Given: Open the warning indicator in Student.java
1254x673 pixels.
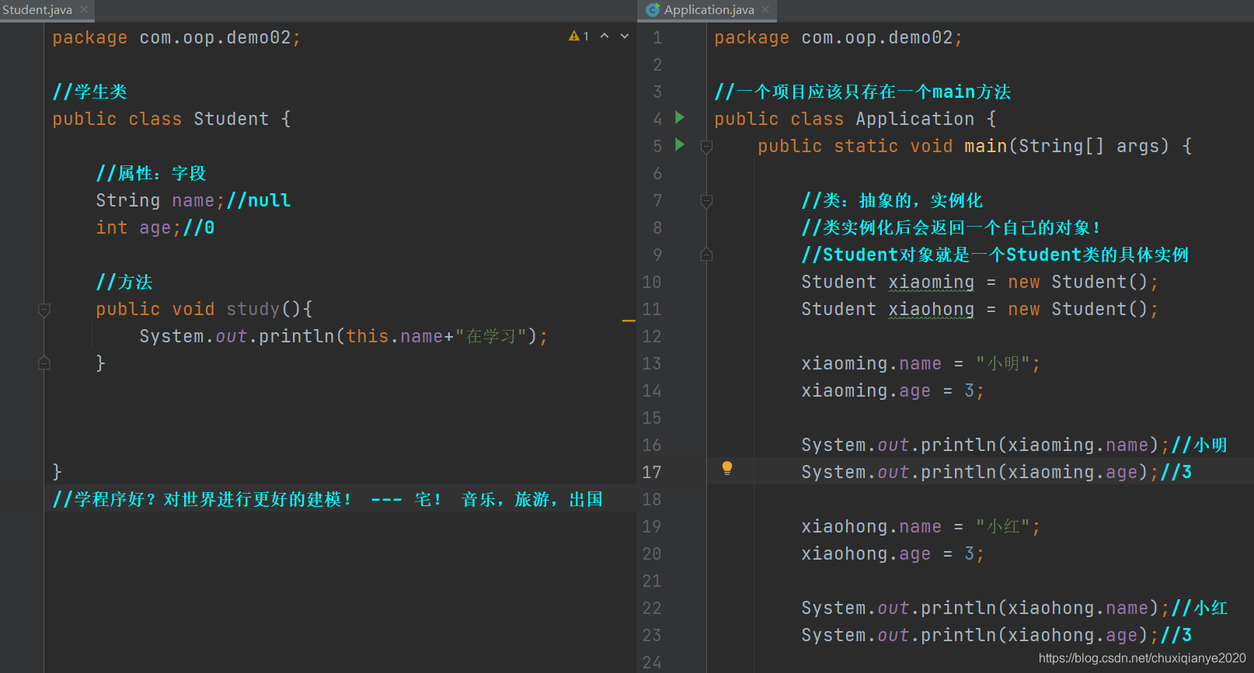Looking at the screenshot, I should tap(579, 36).
